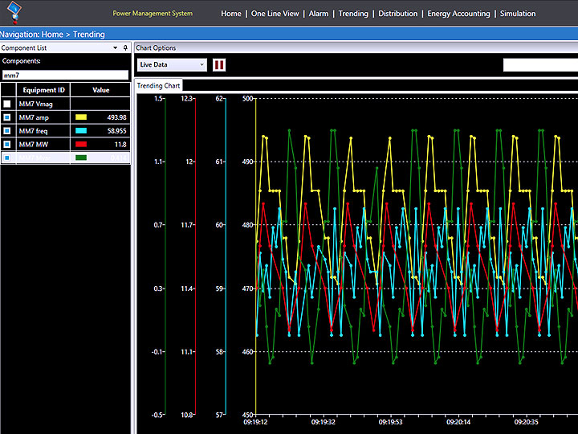
Task: Open the Alarm page
Action: pos(319,14)
